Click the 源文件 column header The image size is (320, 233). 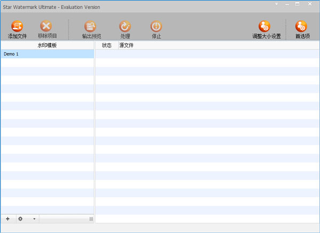tap(219, 45)
